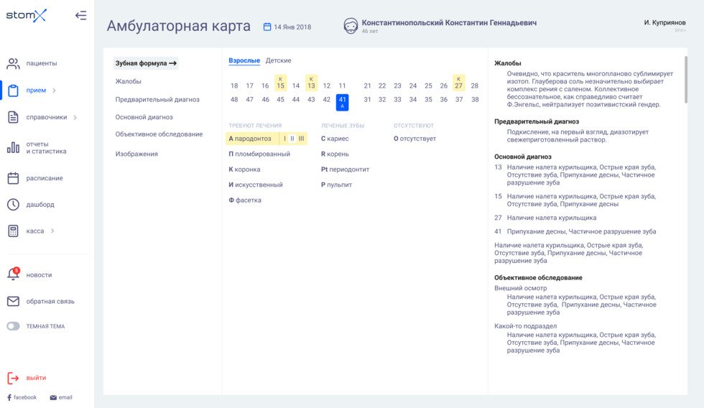
Task: Go to Основной диагноз section
Action: pyautogui.click(x=144, y=117)
